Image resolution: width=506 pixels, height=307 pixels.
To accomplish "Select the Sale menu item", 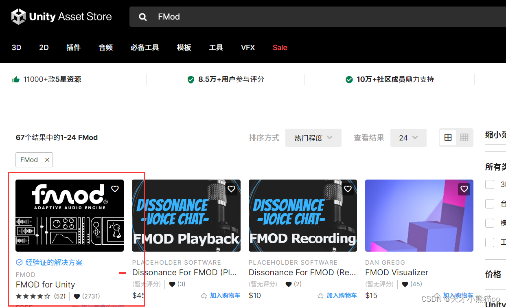I will [x=280, y=48].
